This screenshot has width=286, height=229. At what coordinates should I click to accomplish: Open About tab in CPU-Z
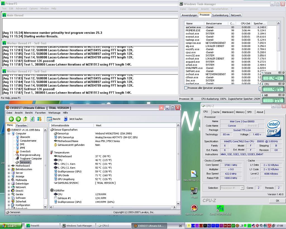tap(259, 112)
